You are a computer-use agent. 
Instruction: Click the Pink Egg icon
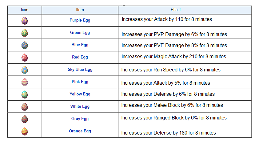tap(25, 82)
